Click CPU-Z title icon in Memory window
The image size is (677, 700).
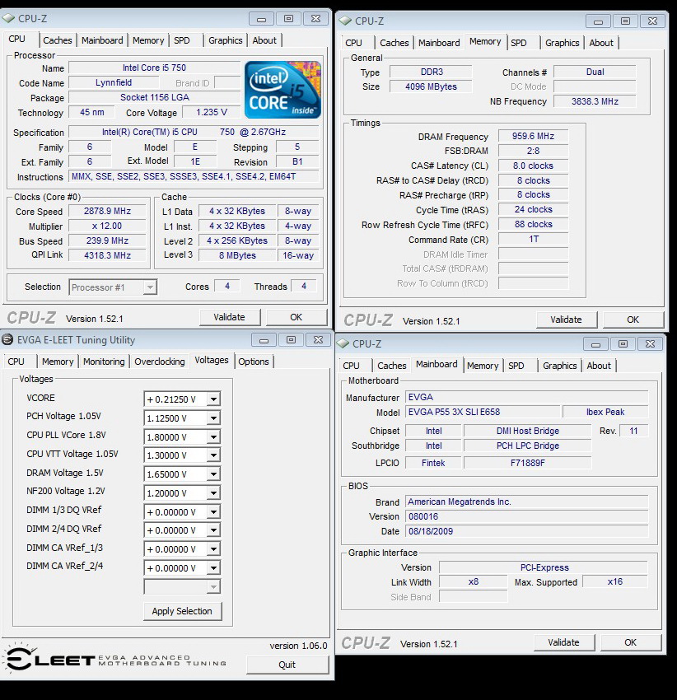point(345,21)
